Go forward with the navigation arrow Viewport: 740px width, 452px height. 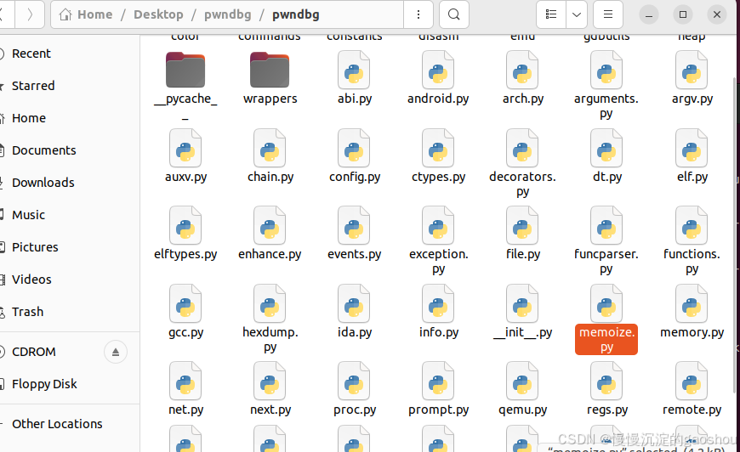coord(30,14)
